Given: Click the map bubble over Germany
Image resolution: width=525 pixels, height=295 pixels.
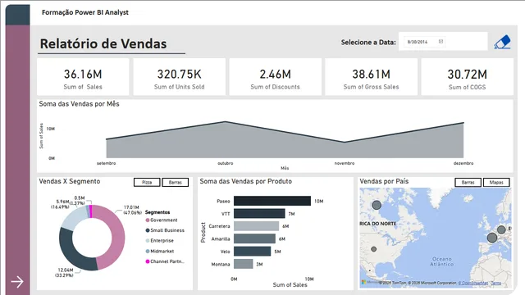Looking at the screenshot, I should [501, 229].
